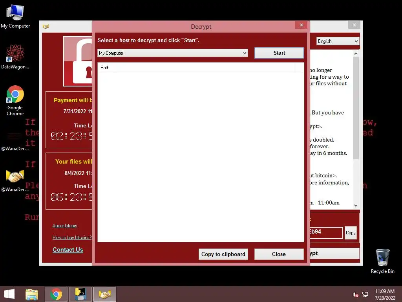Viewport: 402px width, 302px height.
Task: Open the About bitcoin link
Action: click(65, 226)
